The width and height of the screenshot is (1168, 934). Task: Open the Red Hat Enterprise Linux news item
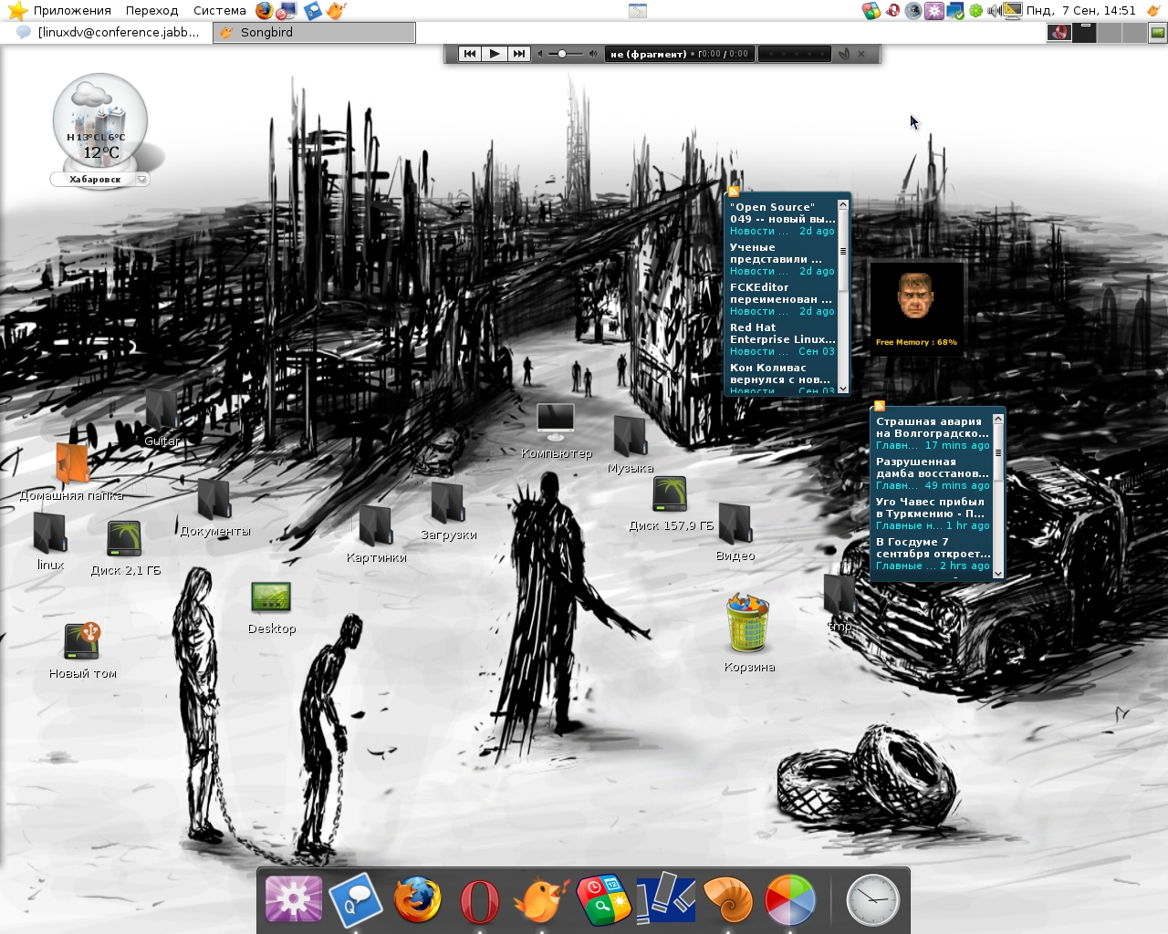(782, 339)
